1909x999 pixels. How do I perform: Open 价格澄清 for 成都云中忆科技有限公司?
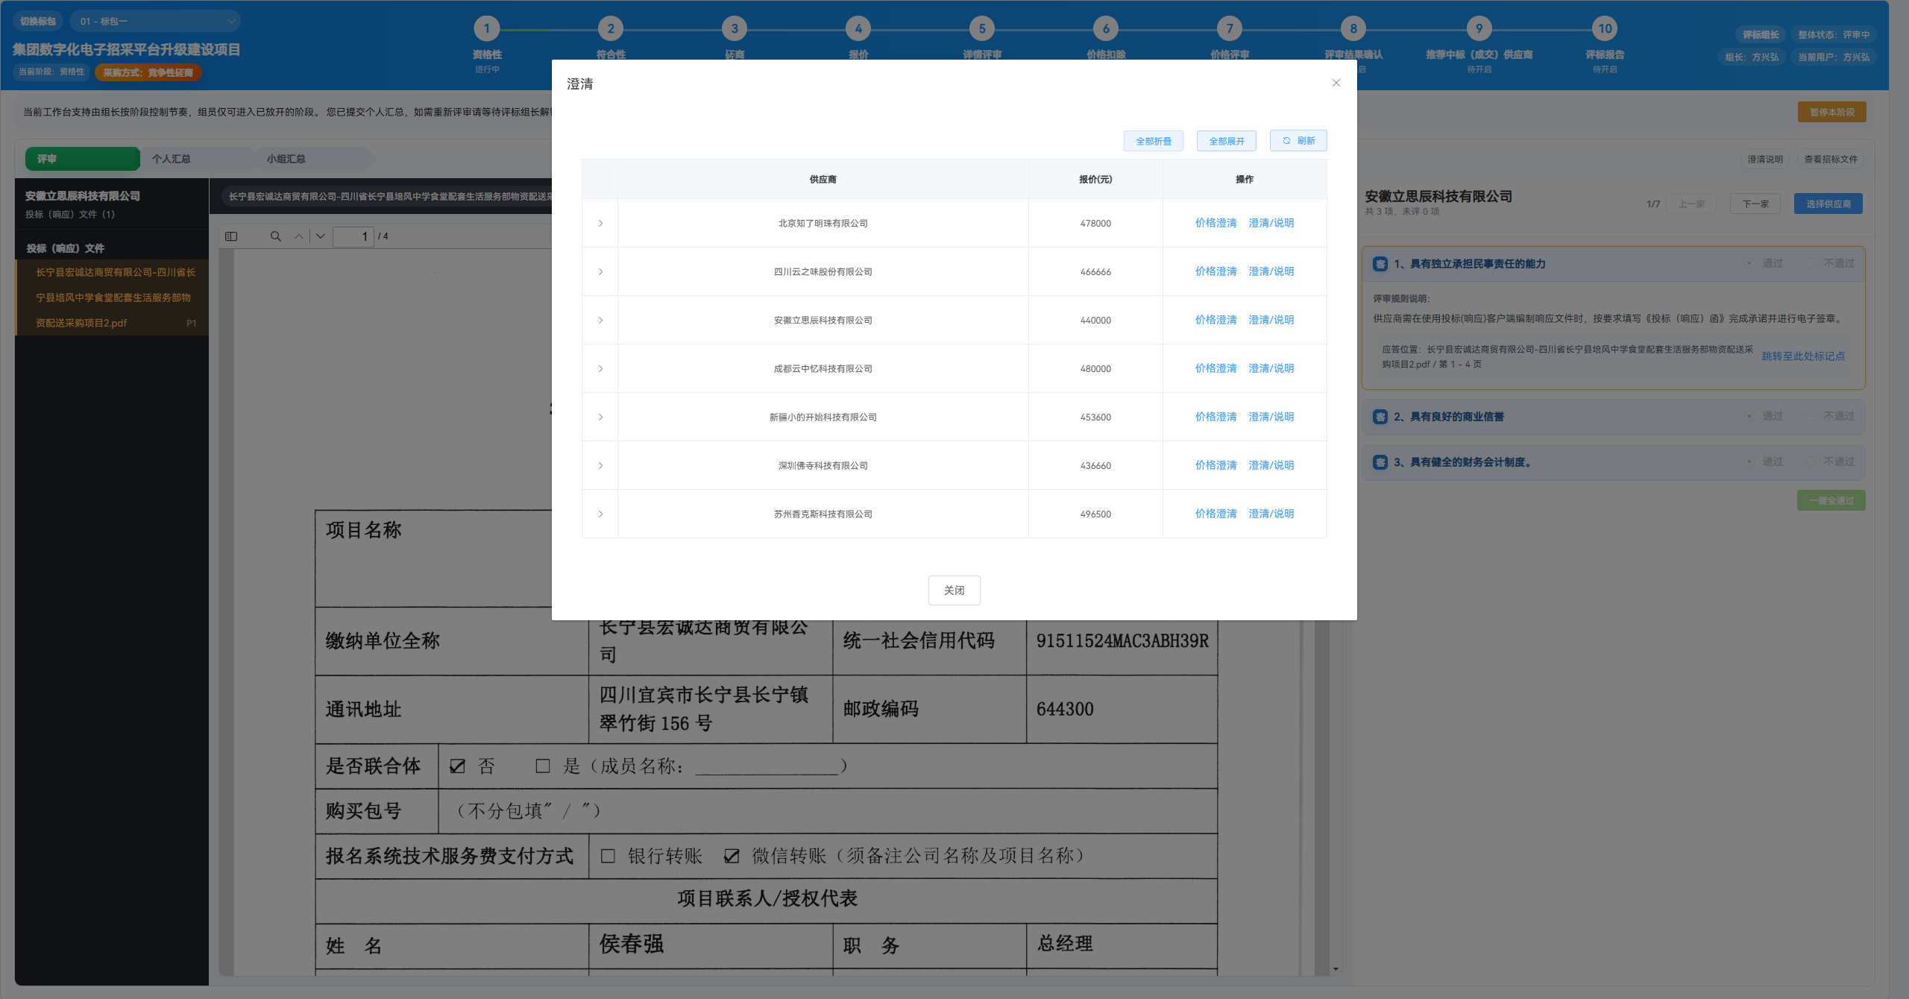(x=1215, y=368)
